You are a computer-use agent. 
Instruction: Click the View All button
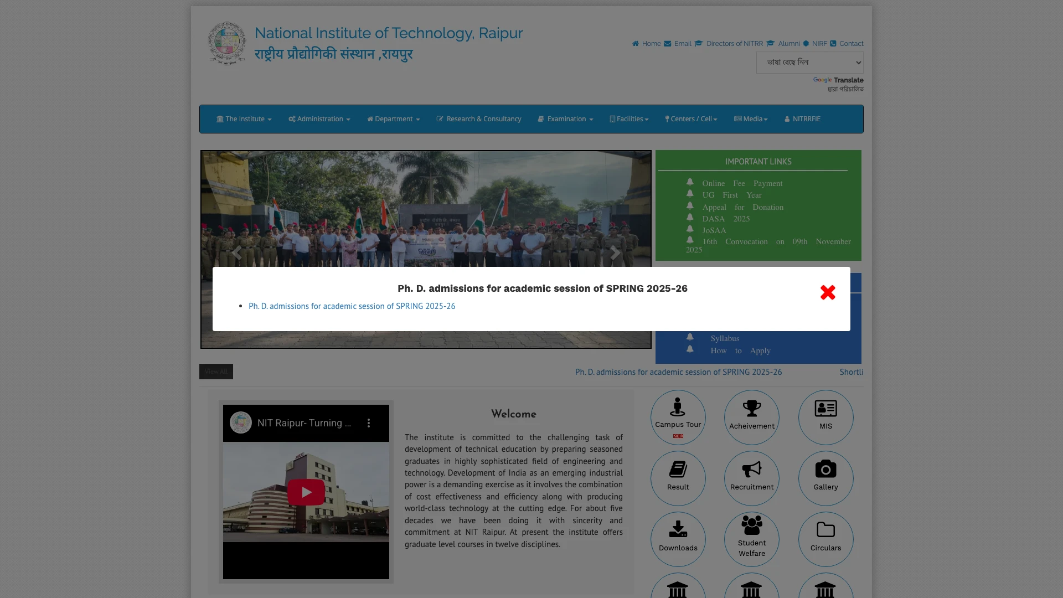[x=216, y=372]
